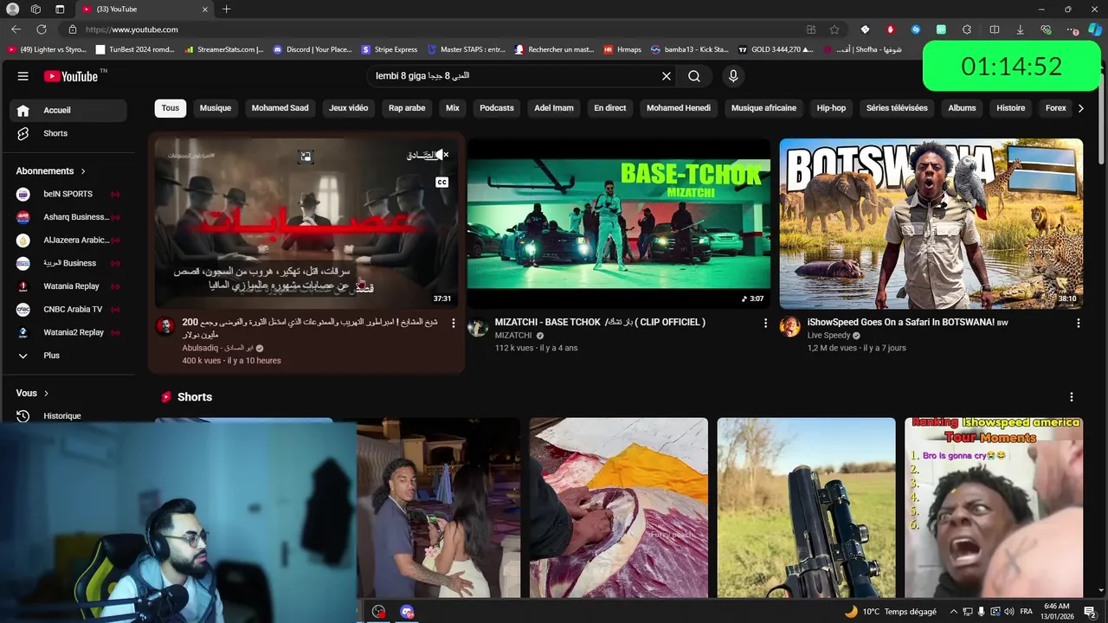Open CNBC Arabia TV subscription
The height and width of the screenshot is (623, 1108).
(68, 309)
